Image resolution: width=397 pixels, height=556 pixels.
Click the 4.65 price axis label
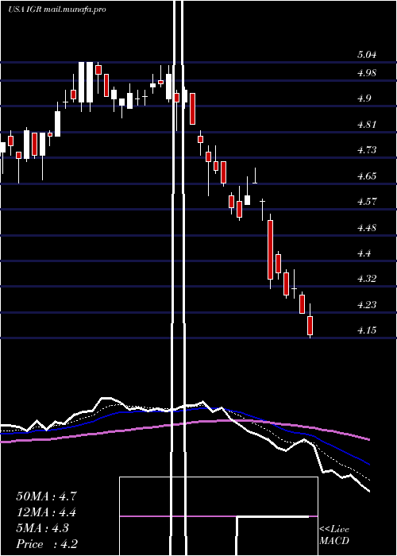pos(367,176)
